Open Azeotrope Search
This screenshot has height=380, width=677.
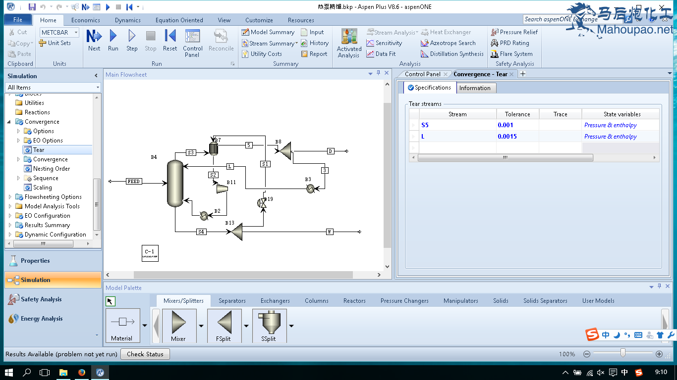pyautogui.click(x=448, y=43)
